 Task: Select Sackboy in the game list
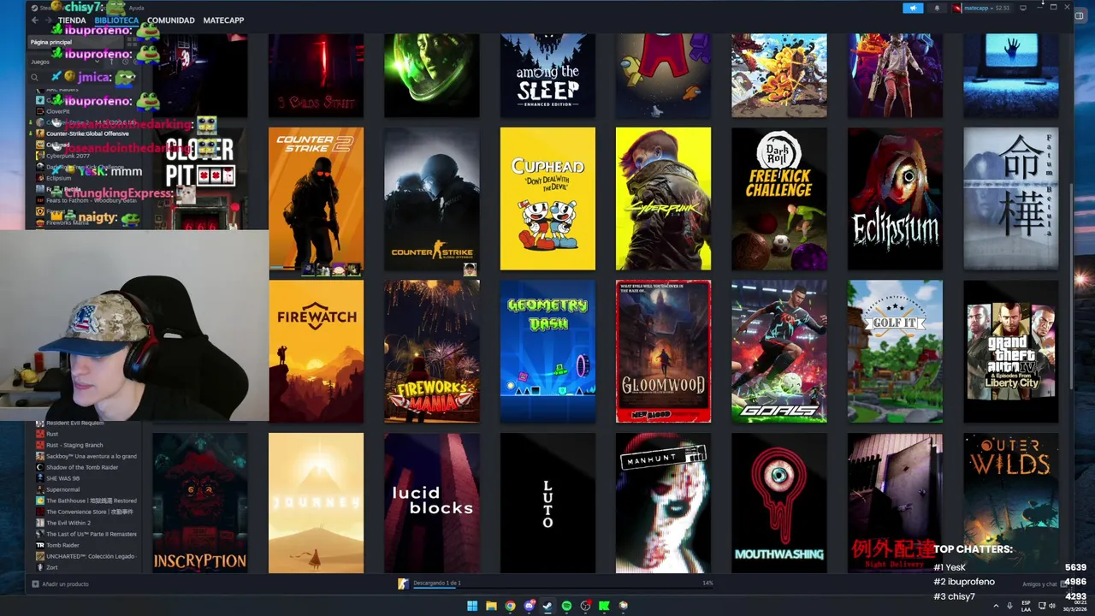(x=86, y=456)
